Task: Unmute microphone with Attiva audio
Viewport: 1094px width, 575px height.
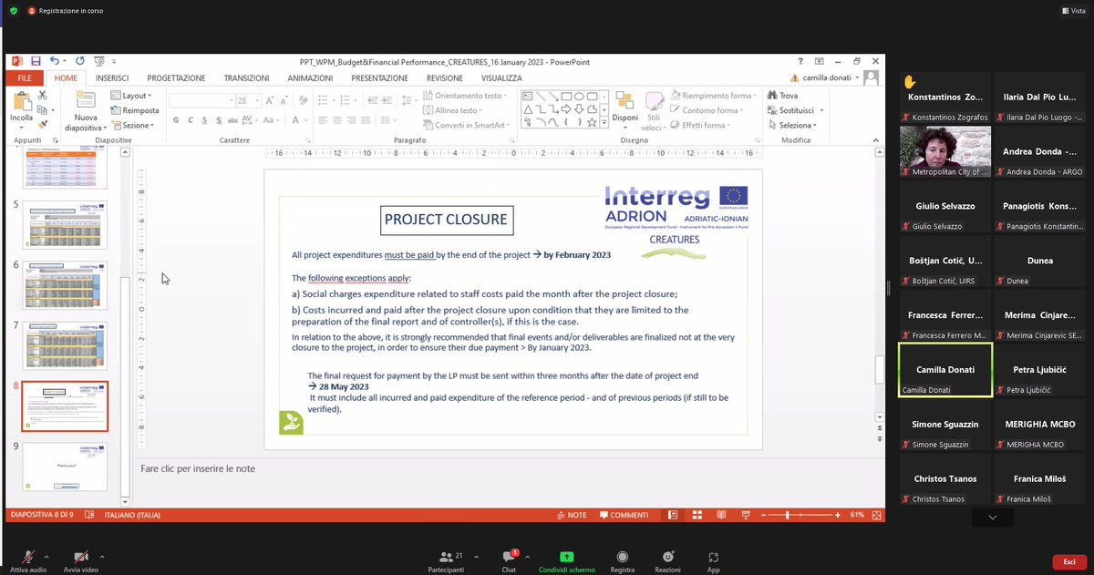Action: tap(29, 560)
